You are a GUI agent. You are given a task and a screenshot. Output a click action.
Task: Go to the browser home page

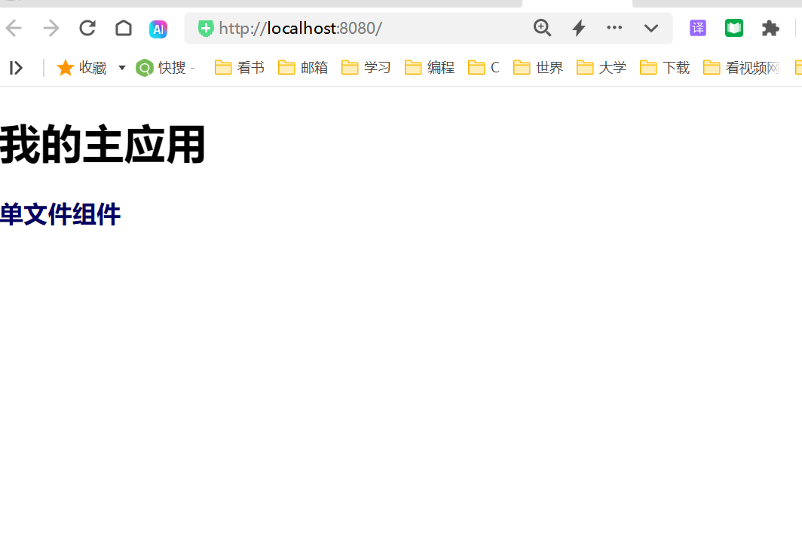point(124,28)
